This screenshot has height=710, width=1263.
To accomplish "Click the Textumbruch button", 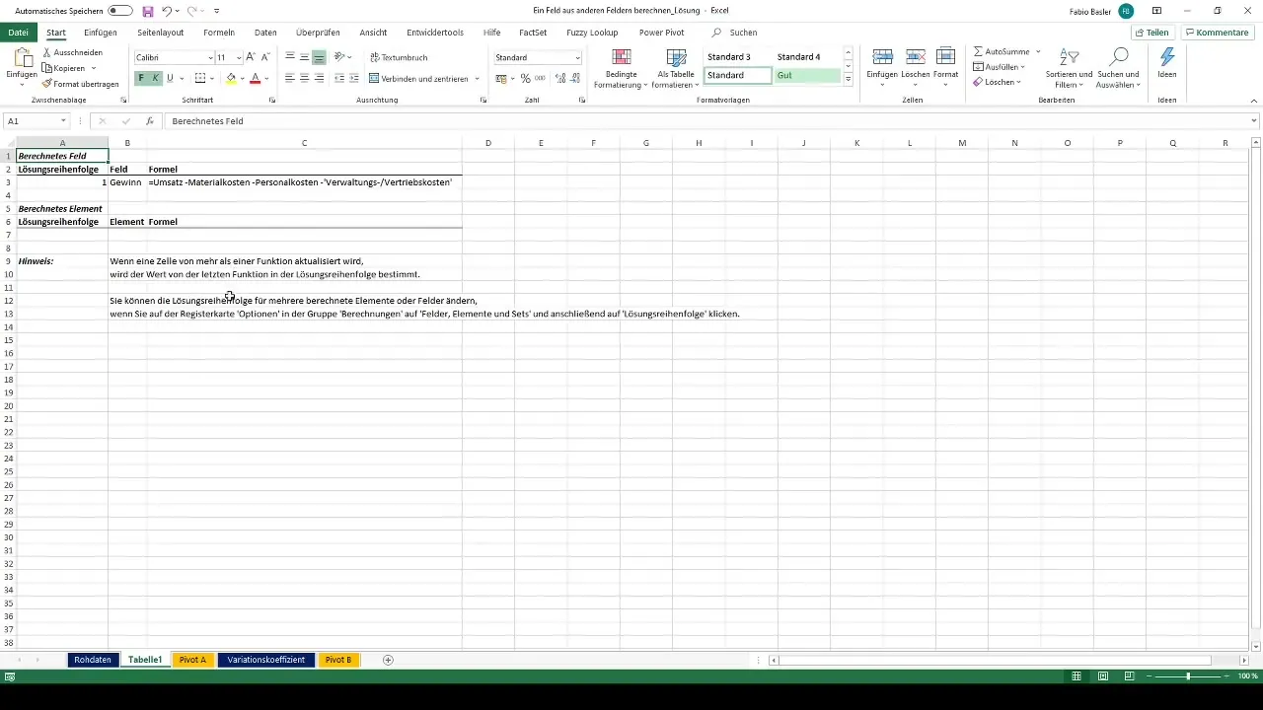I will [x=398, y=57].
